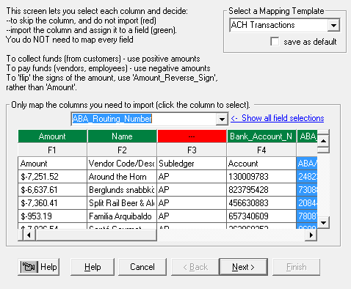
Task: Click the Help button with camera icon
Action: point(39,267)
